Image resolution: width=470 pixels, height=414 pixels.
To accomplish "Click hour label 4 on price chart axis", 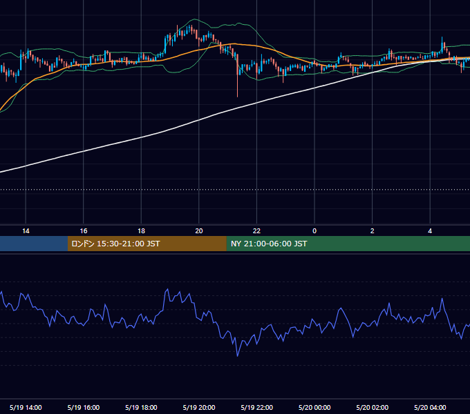I will pos(430,230).
